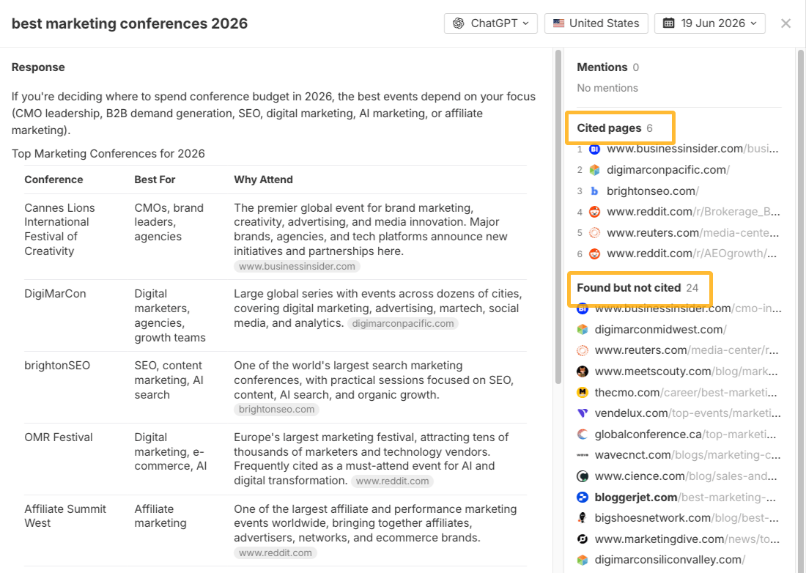Open uncited page www.reuters.com/media-center/r...
This screenshot has width=806, height=573.
687,350
